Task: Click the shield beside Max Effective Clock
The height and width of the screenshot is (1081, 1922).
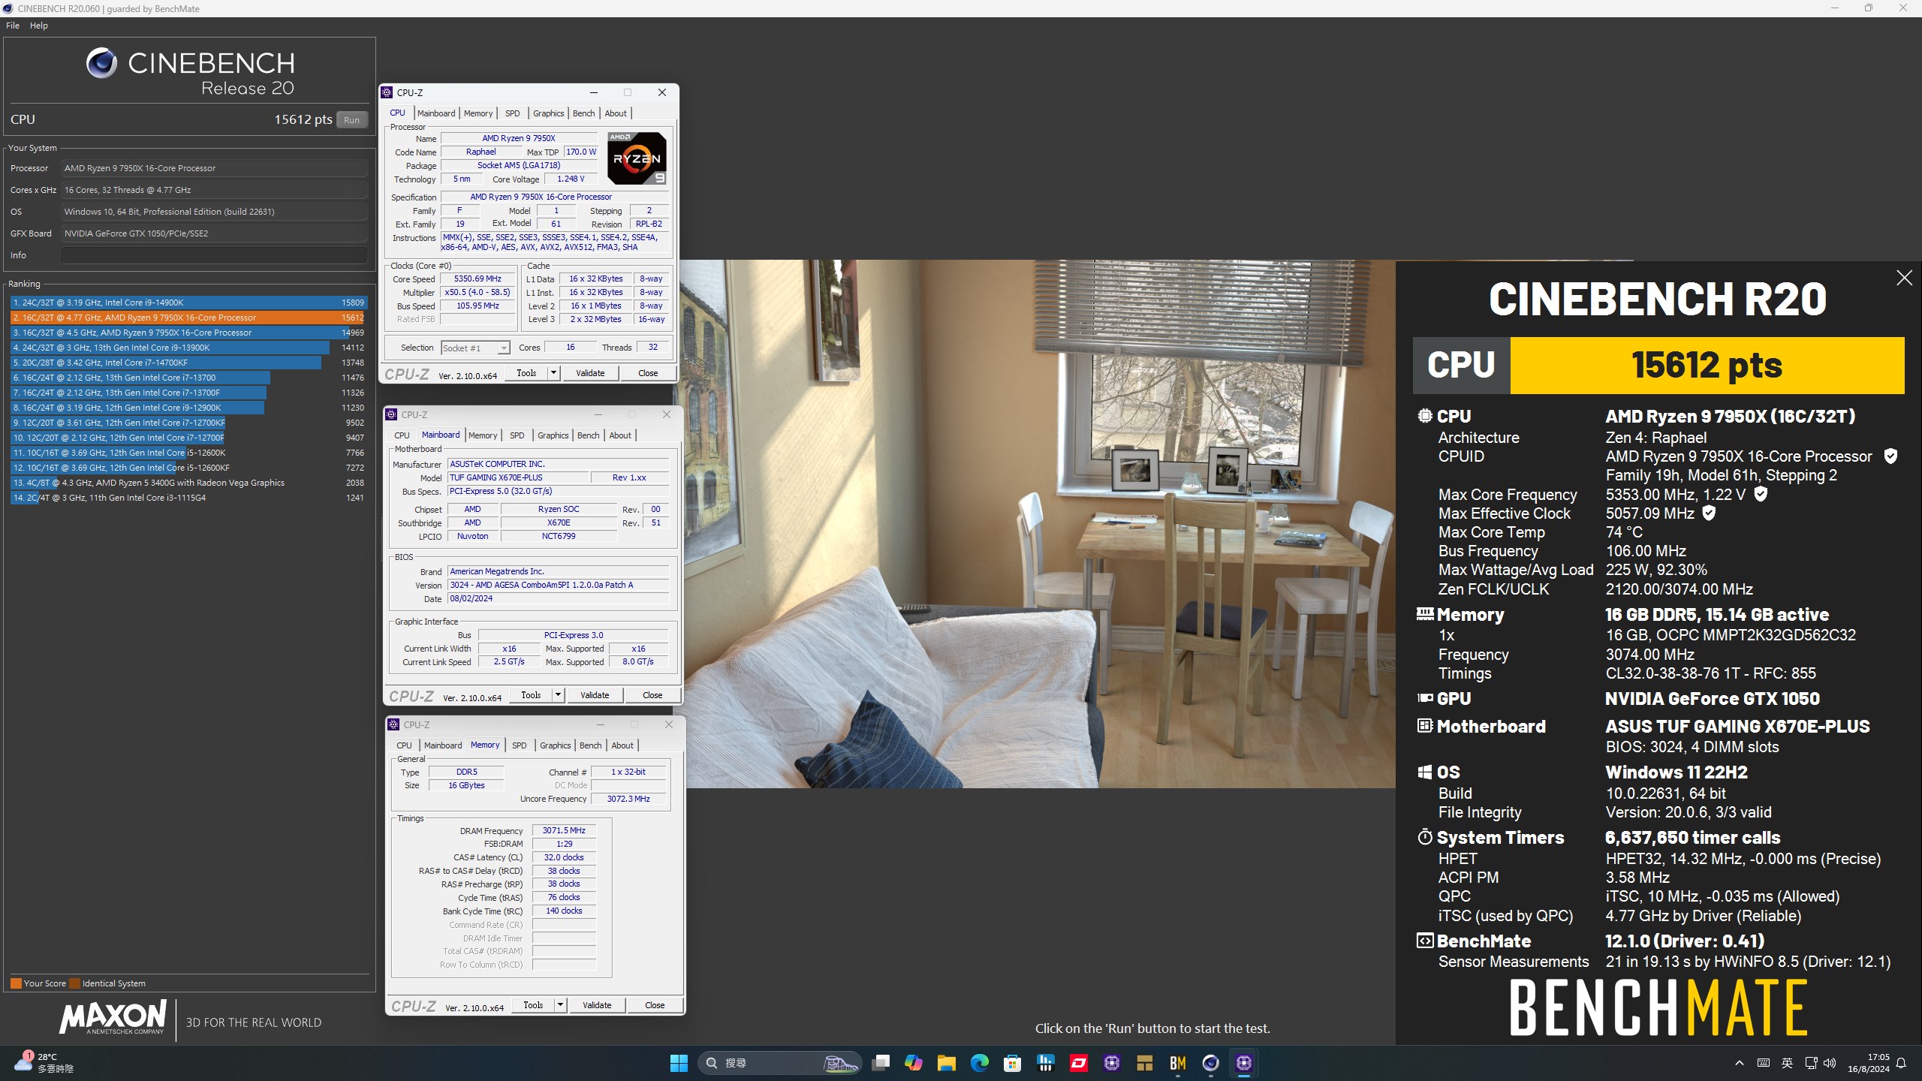Action: point(1709,513)
